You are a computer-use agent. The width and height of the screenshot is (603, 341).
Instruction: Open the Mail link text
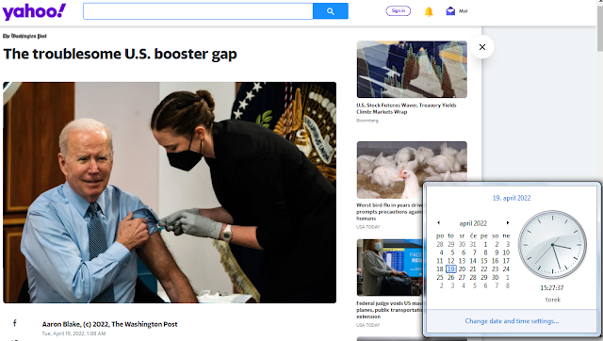tap(463, 11)
